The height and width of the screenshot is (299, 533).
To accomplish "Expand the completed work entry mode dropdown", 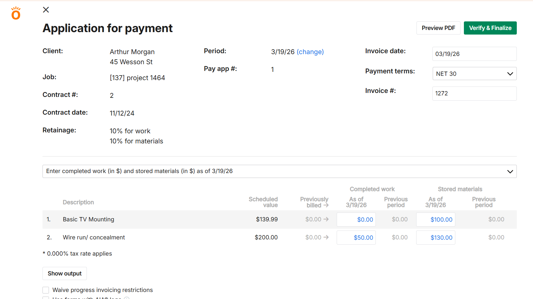I will (279, 172).
